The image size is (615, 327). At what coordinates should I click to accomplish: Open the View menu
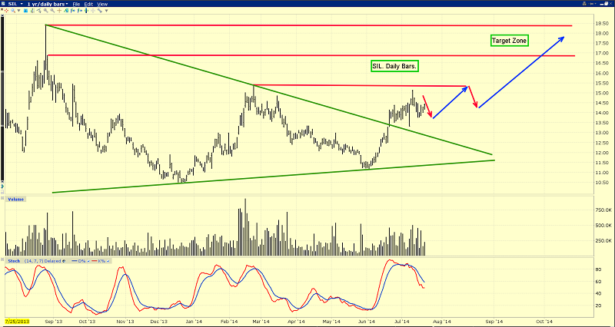102,4
